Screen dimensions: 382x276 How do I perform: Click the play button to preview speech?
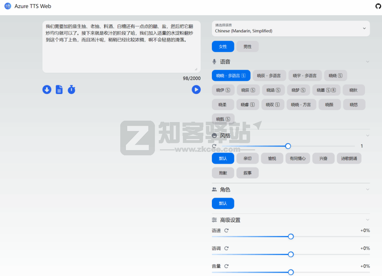tap(196, 90)
